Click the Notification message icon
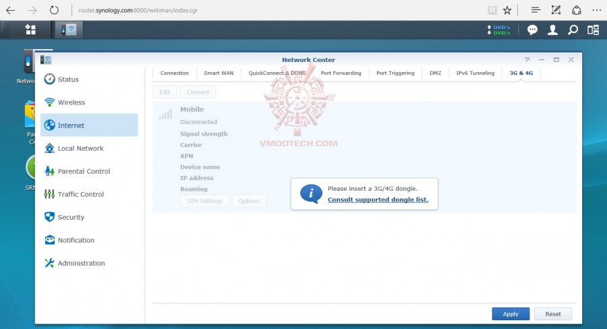Viewport: 607px width, 329px height. tap(49, 240)
